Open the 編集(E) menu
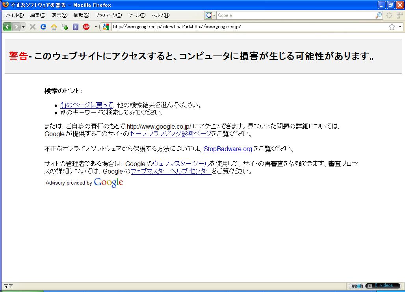This screenshot has width=405, height=292. [x=38, y=15]
